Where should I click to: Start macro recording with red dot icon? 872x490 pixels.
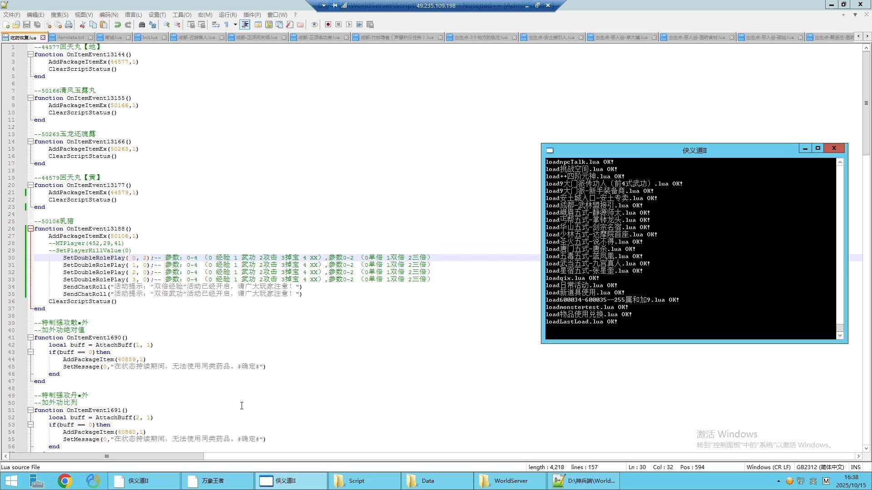coord(328,24)
